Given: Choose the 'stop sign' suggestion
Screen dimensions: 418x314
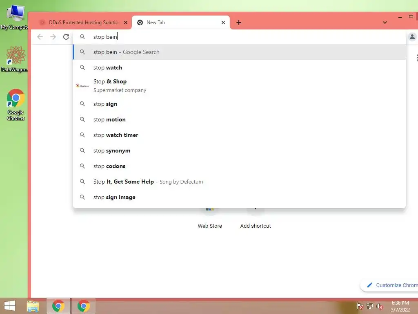Looking at the screenshot, I should pyautogui.click(x=239, y=104).
